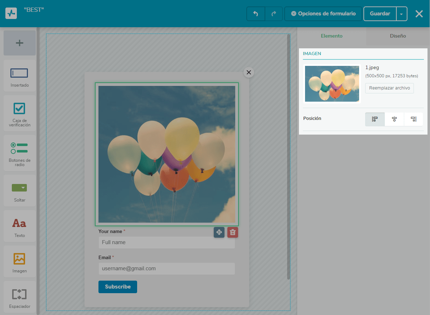Click the plus add element button

click(x=19, y=43)
